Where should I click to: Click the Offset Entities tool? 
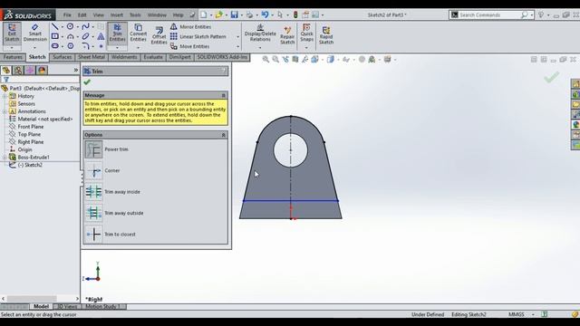(x=159, y=36)
